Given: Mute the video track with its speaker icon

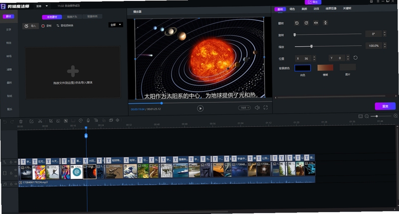Looking at the screenshot, I should pyautogui.click(x=15, y=176).
